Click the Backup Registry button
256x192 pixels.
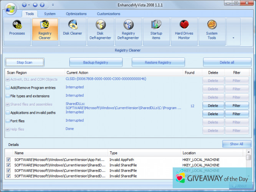click(96, 62)
